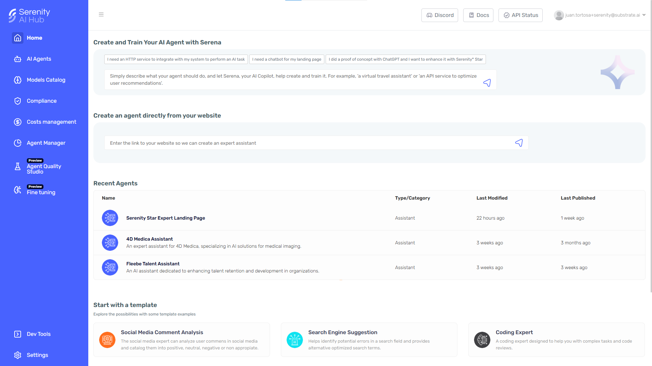This screenshot has width=652, height=366.
Task: Submit the website link with send icon
Action: [x=519, y=143]
